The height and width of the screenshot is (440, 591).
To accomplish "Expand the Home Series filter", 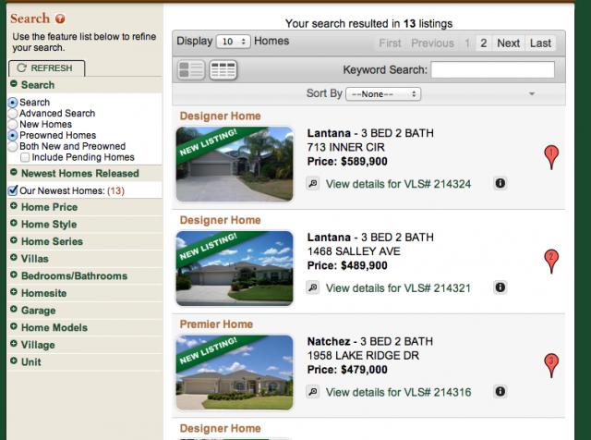I will [14, 240].
